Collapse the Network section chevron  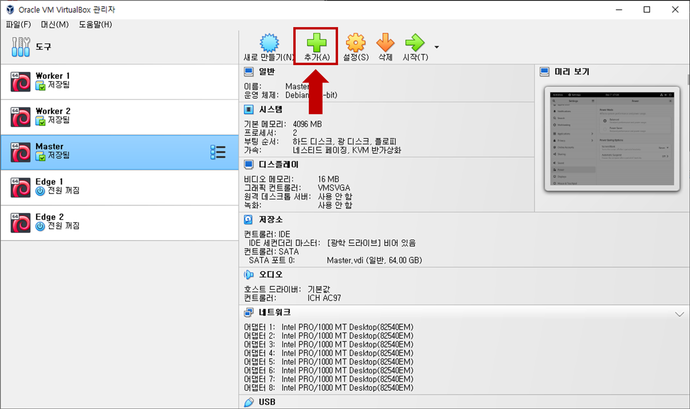(x=679, y=314)
